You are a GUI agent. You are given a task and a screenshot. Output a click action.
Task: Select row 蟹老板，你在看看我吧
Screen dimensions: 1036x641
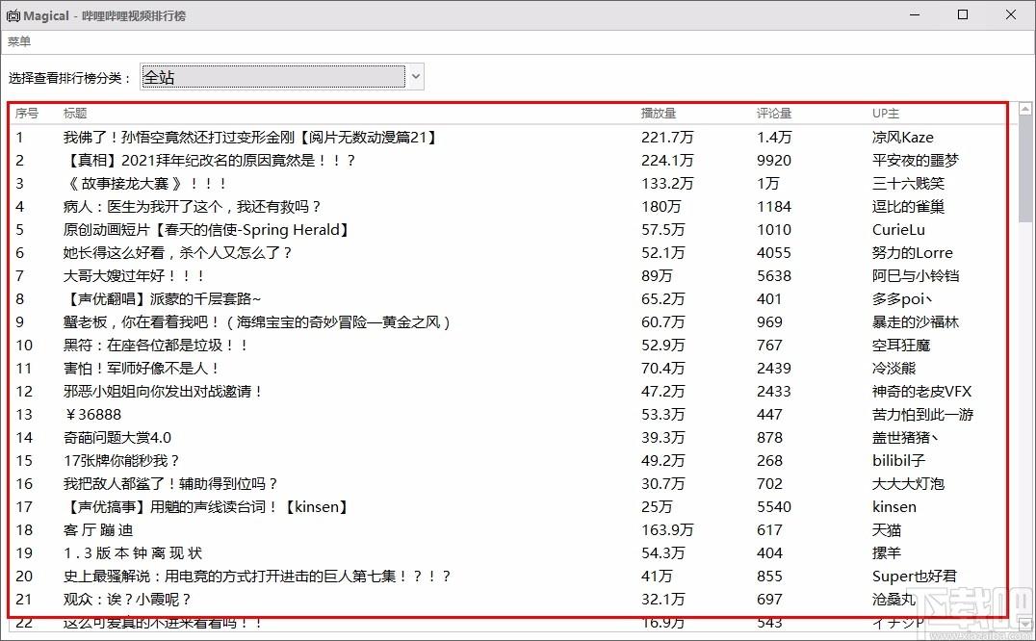pyautogui.click(x=508, y=322)
